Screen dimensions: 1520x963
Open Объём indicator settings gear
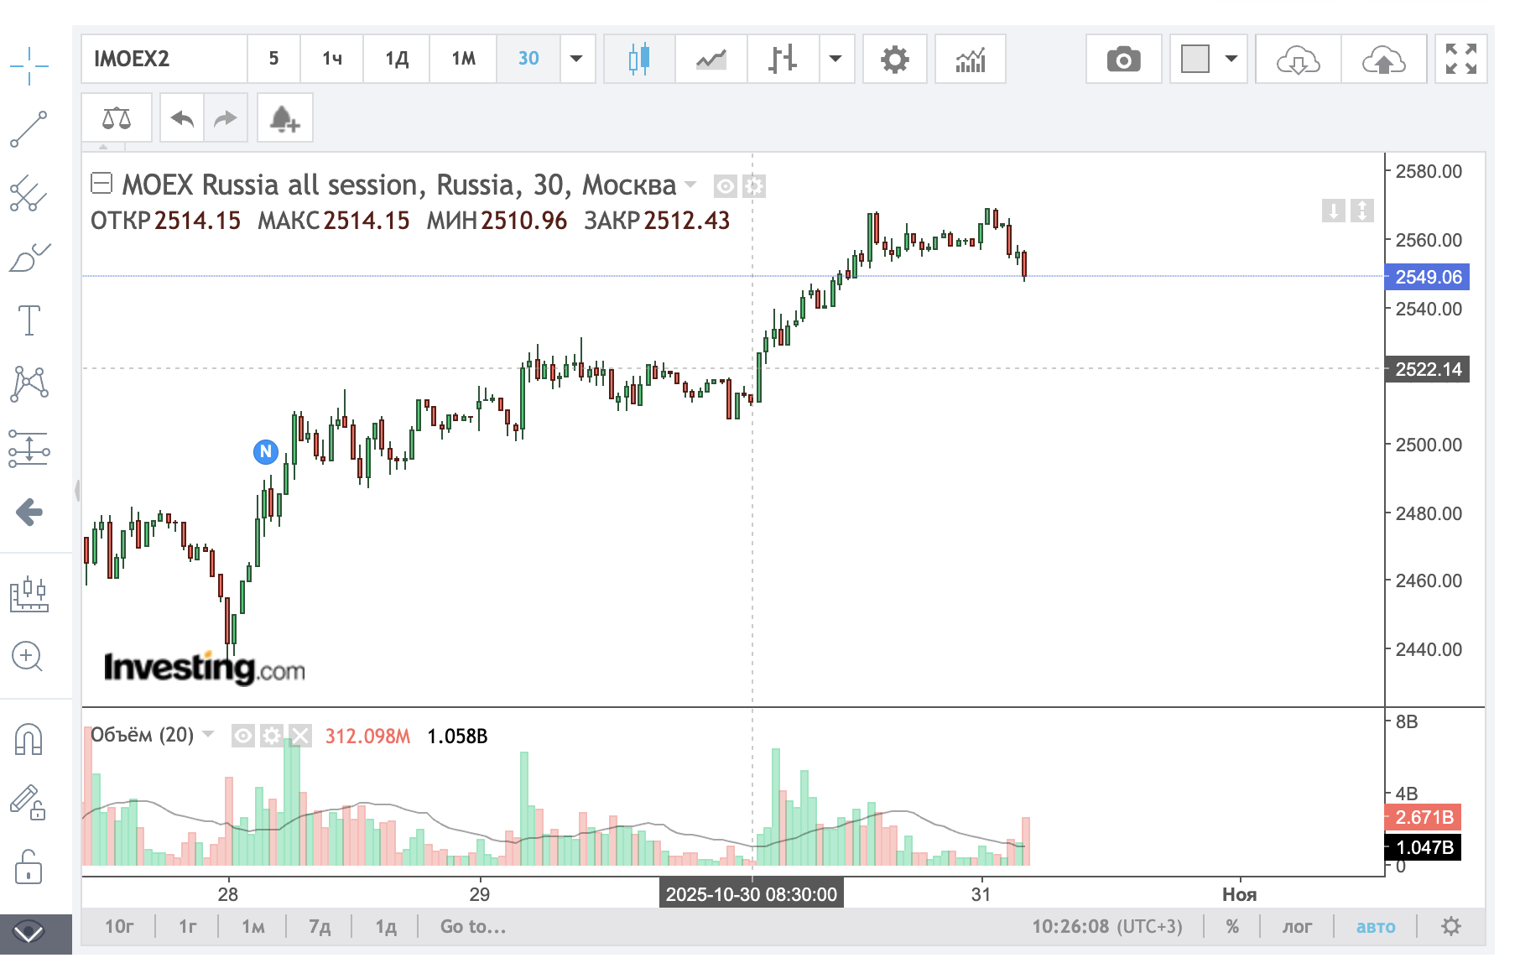click(x=272, y=737)
